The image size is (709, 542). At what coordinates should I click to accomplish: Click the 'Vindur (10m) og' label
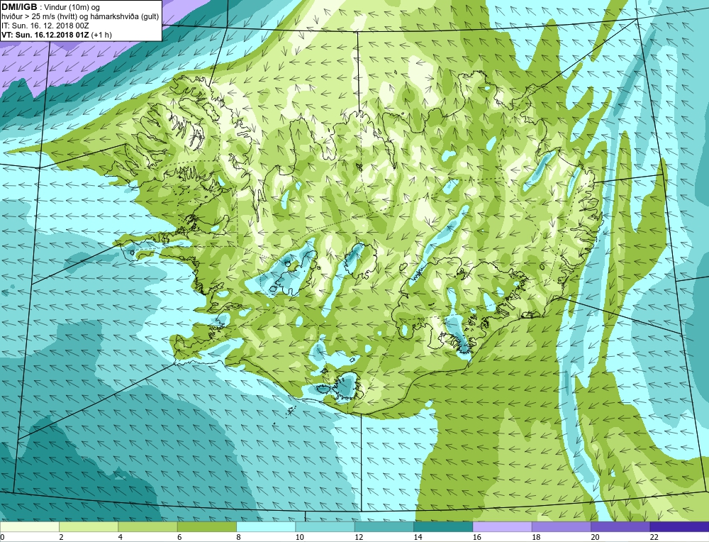pyautogui.click(x=72, y=8)
